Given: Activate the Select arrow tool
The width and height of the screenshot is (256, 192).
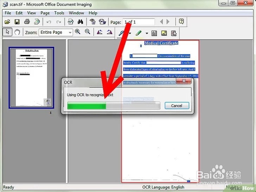Looking at the screenshot, I should (7, 32).
